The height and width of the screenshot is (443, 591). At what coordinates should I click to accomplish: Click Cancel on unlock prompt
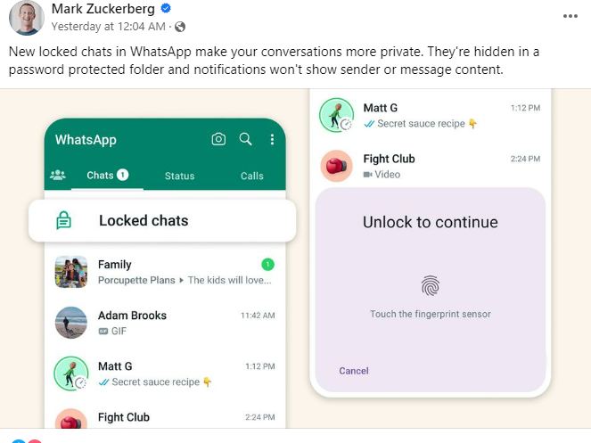click(354, 371)
